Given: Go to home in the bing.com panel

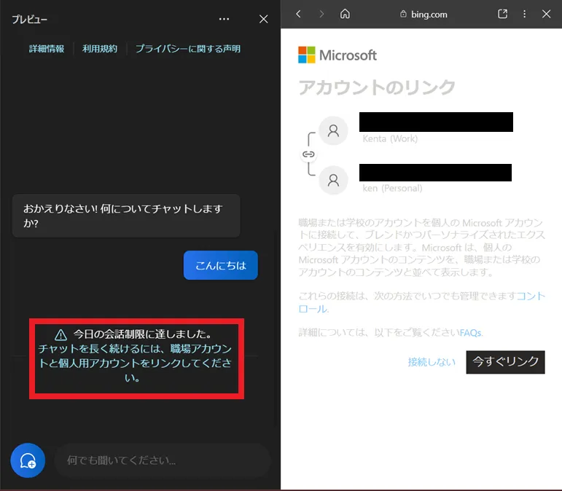Looking at the screenshot, I should pyautogui.click(x=345, y=14).
